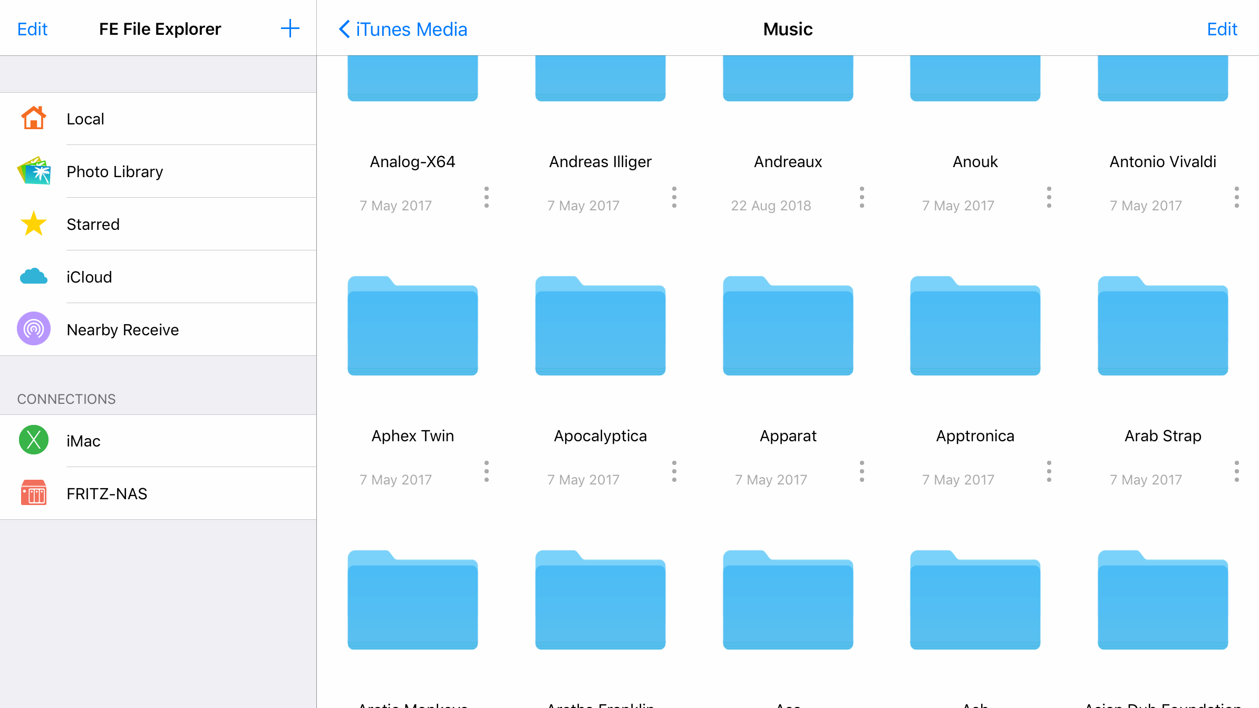Image resolution: width=1259 pixels, height=708 pixels.
Task: Open the folder icon below Apocalyptica
Action: (x=601, y=599)
